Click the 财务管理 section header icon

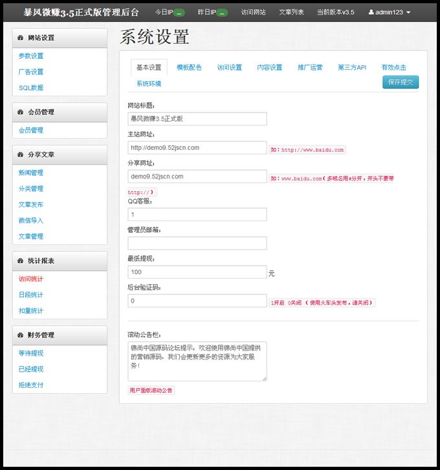[x=20, y=335]
